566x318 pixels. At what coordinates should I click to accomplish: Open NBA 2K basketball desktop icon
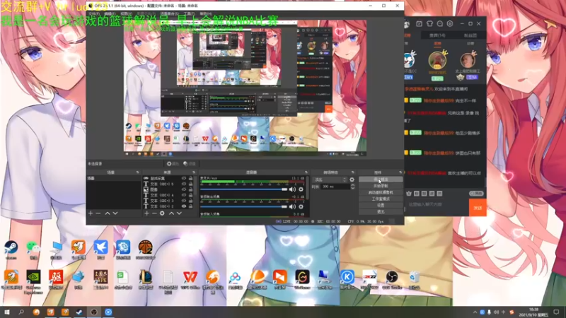(x=146, y=249)
